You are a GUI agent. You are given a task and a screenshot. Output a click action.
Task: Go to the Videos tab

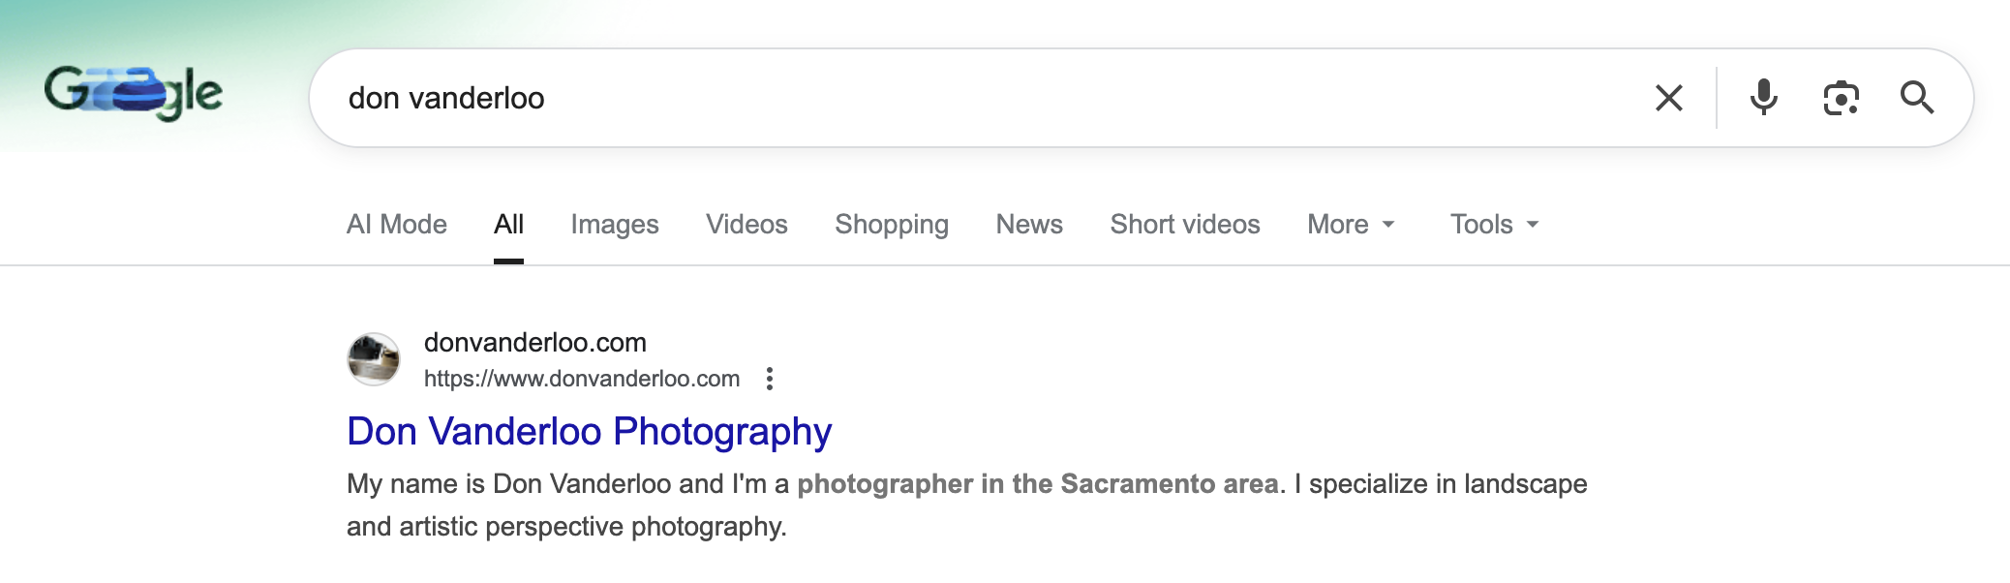tap(746, 225)
